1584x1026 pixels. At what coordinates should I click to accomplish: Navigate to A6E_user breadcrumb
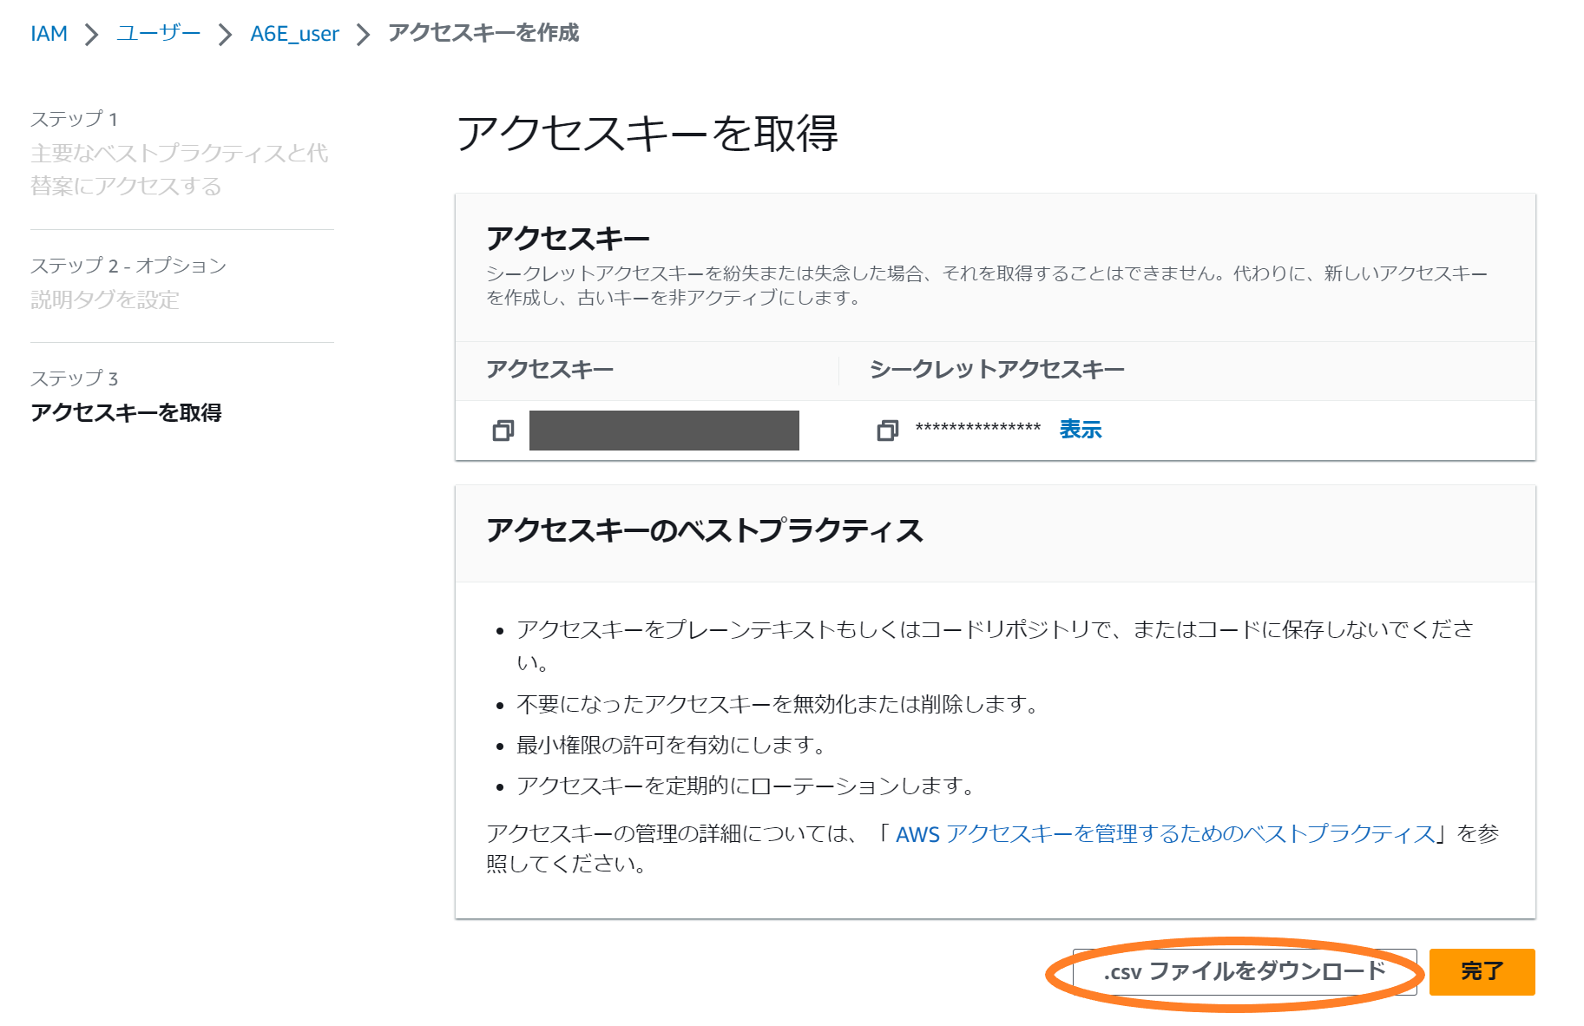tap(294, 34)
